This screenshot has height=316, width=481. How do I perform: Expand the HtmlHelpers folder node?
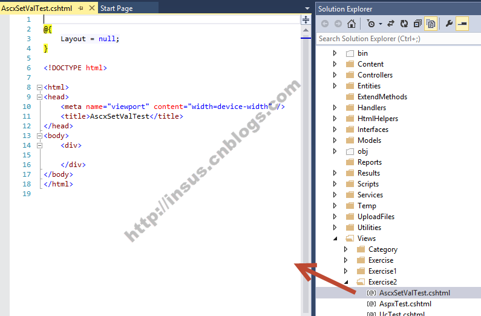(335, 119)
